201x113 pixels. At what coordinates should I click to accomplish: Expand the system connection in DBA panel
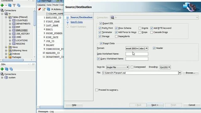point(2,78)
